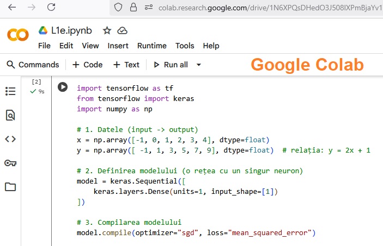This screenshot has height=246, width=383.
Task: Go back in browser history
Action: [x=12, y=8]
